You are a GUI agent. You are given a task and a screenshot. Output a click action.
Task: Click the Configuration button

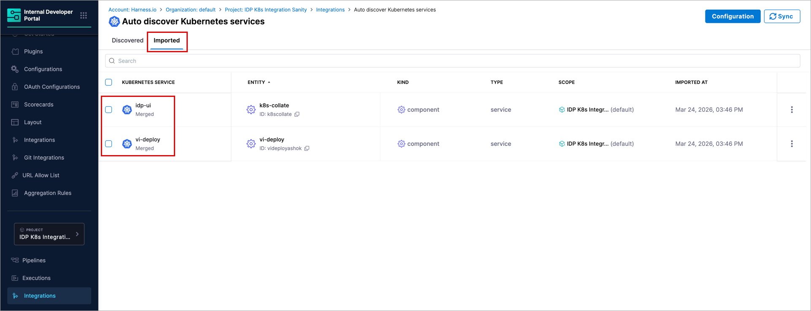click(x=733, y=16)
